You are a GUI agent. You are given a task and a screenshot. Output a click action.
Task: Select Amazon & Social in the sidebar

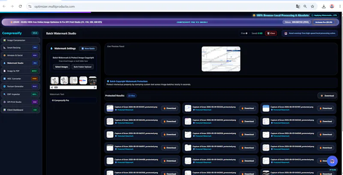20,55
